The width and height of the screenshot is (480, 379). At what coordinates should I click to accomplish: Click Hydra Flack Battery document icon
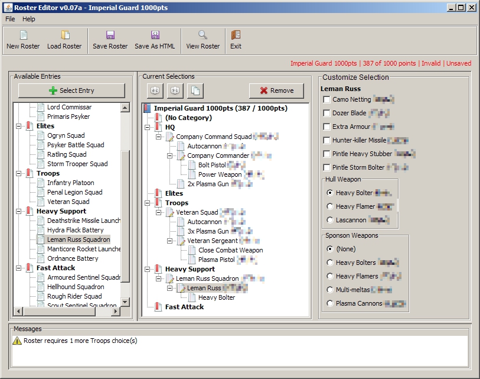(41, 230)
